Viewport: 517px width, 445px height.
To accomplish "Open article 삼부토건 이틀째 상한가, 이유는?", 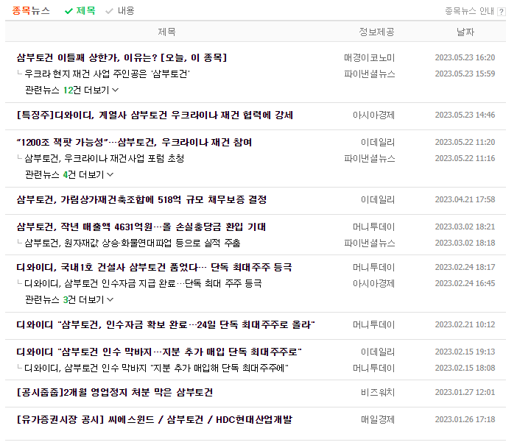I will coord(122,57).
